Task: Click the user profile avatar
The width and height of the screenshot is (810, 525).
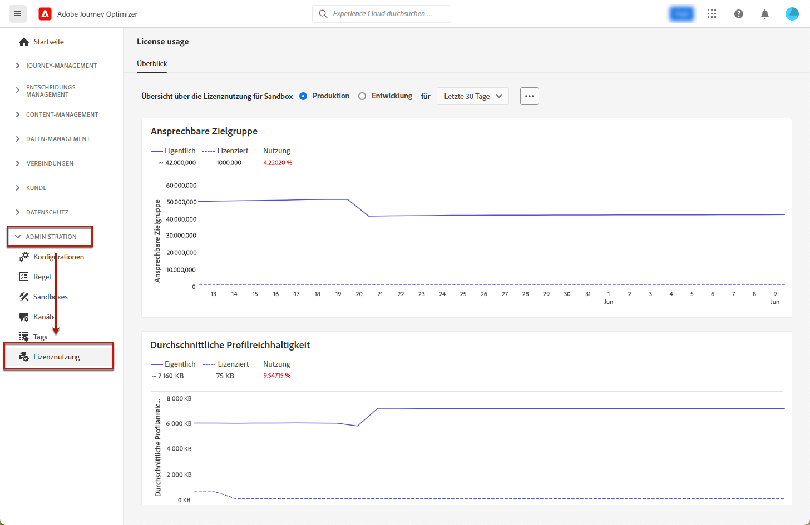Action: [x=792, y=14]
